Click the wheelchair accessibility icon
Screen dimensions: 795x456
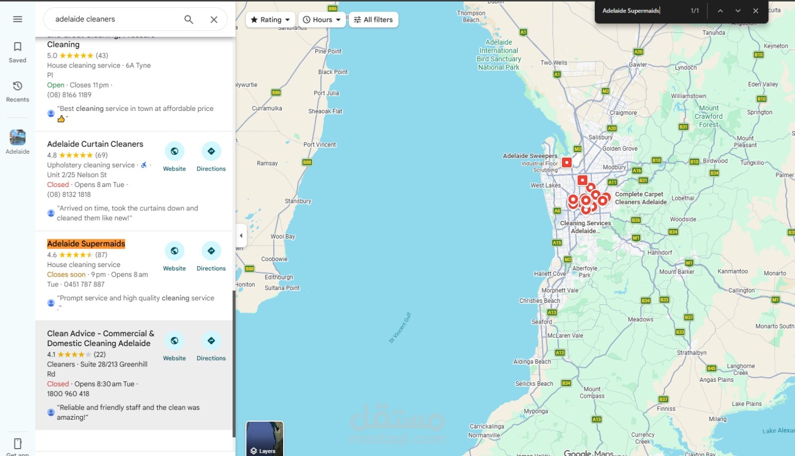[144, 165]
